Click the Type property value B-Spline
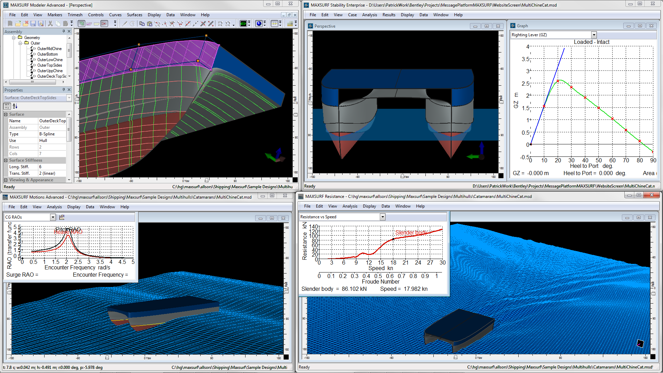This screenshot has height=373, width=663. 52,134
